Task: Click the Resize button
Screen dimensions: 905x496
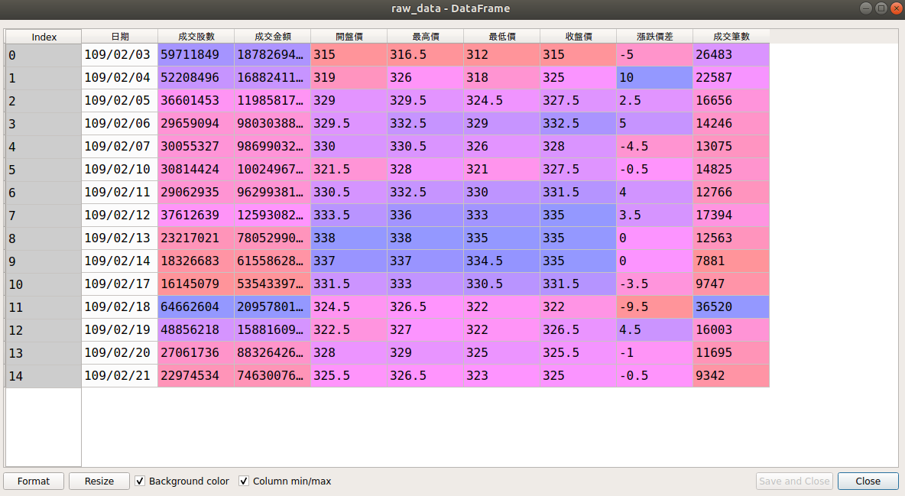Action: [x=99, y=481]
